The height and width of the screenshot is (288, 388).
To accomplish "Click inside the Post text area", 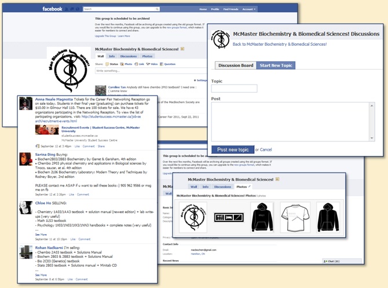I will [291, 122].
